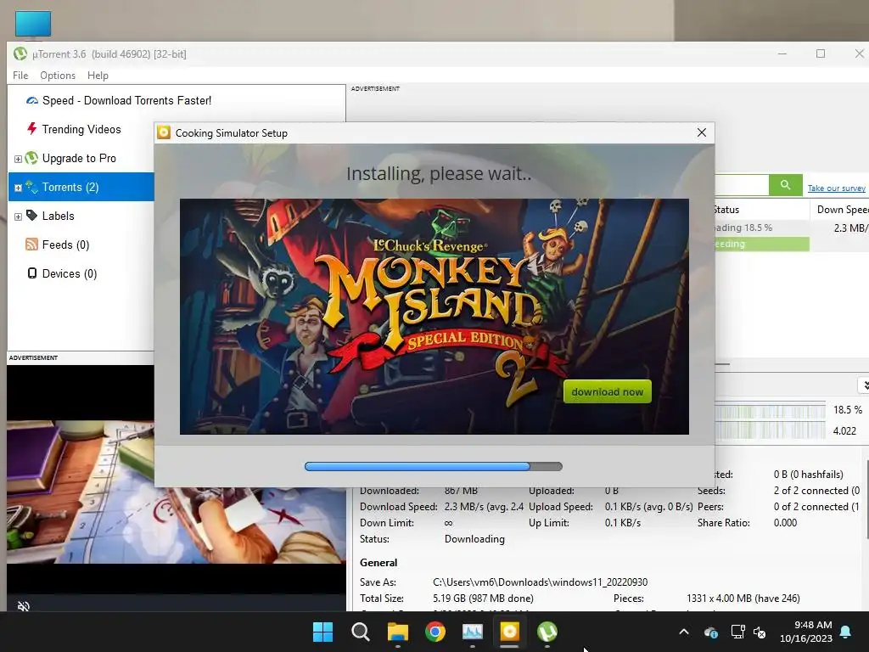The width and height of the screenshot is (869, 652).
Task: Show hidden system tray icons
Action: (684, 632)
